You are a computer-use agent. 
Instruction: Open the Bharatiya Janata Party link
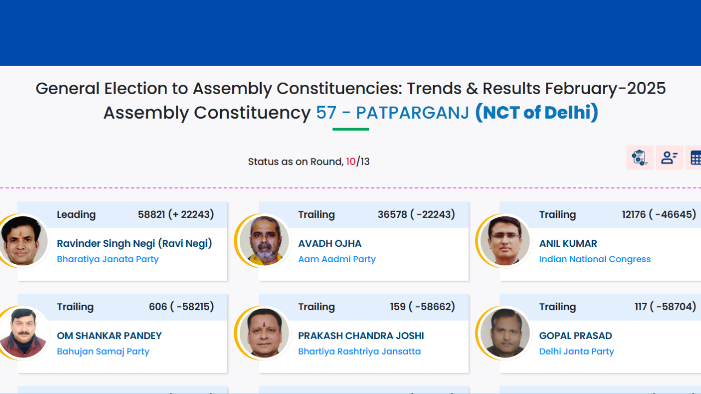pos(107,259)
